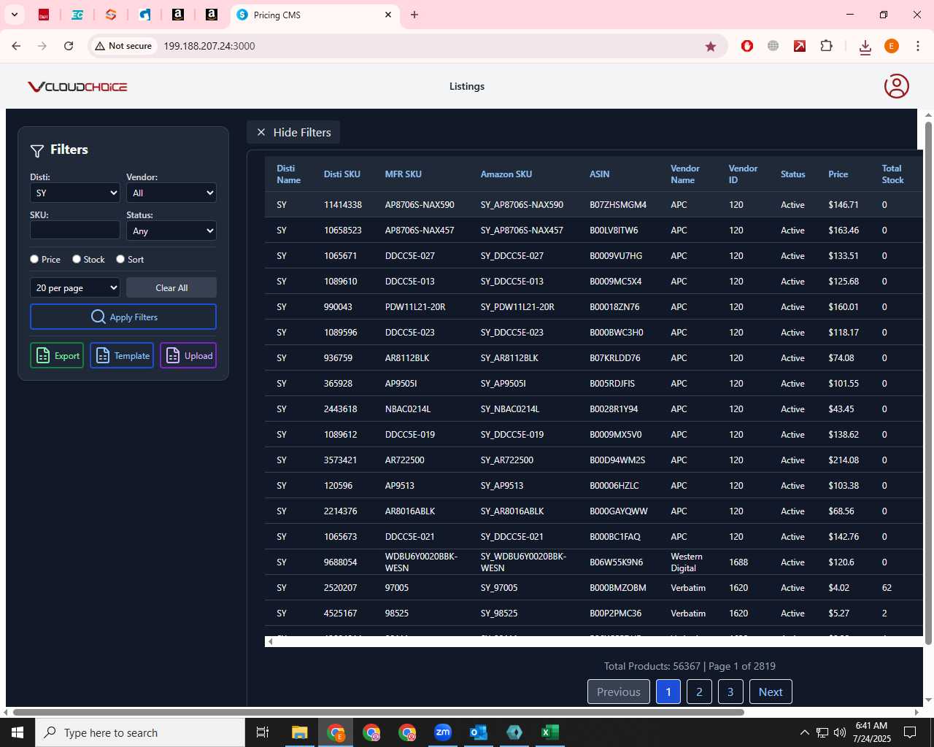Switch to the first Amazon pinned tab
934x747 pixels.
178,15
